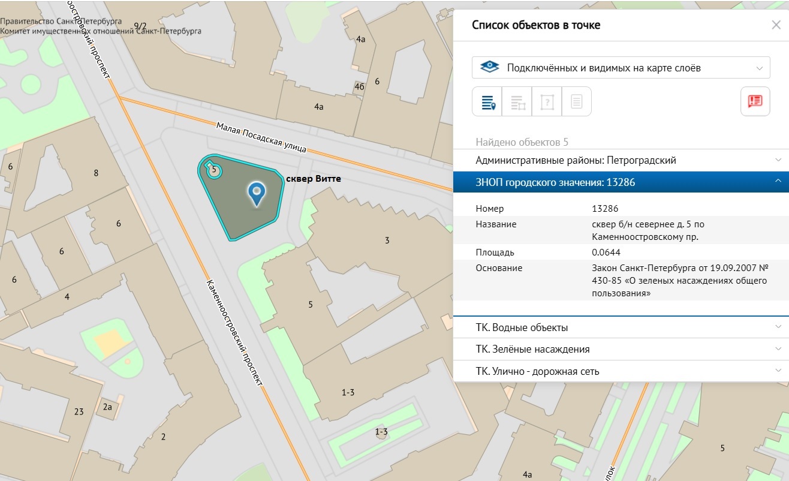Screen dimensions: 789x481
Task: Expand 'ТК. Улично - дорожная сеть' section
Action: [x=621, y=371]
